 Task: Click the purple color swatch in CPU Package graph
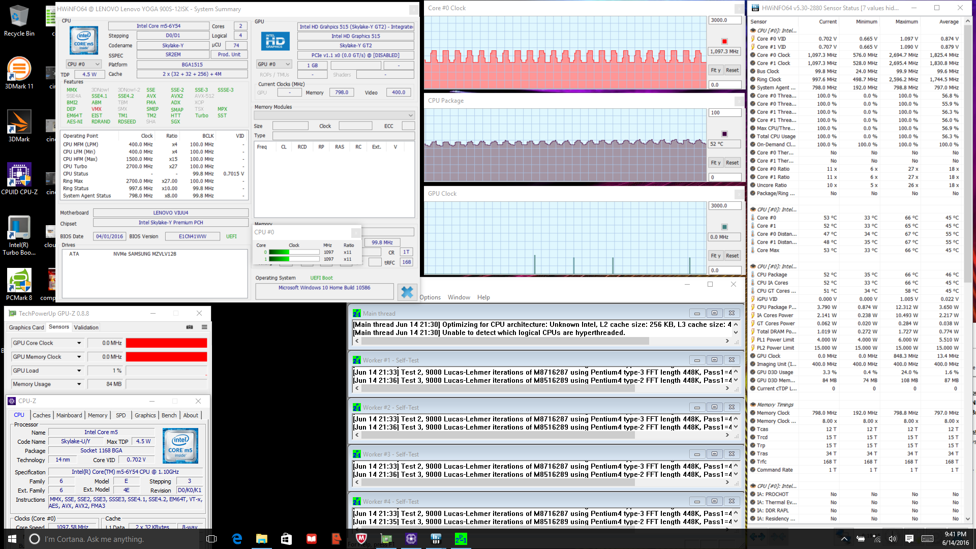pos(724,134)
